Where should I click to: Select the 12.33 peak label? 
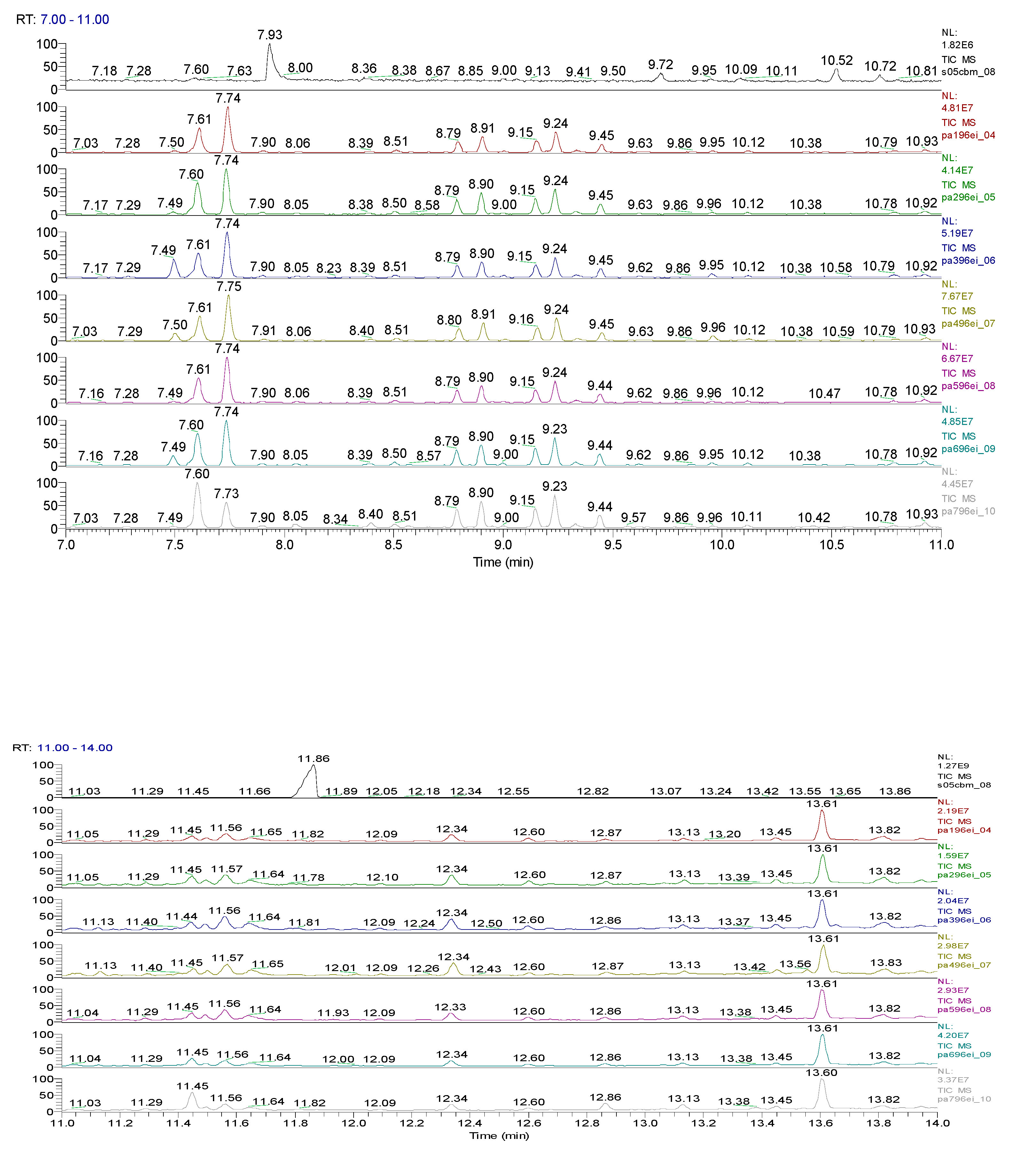point(450,1007)
